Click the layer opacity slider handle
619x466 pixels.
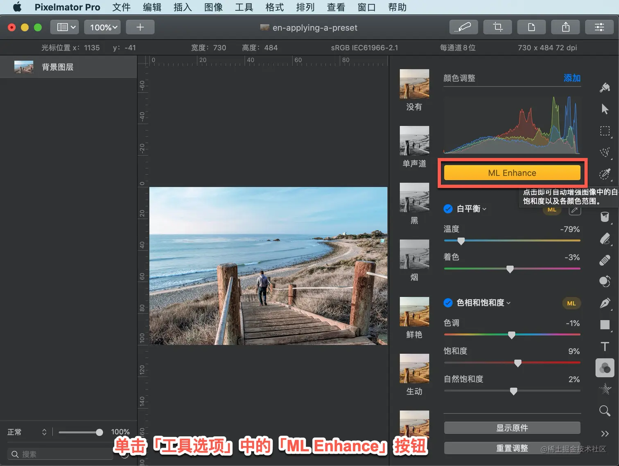pos(99,432)
